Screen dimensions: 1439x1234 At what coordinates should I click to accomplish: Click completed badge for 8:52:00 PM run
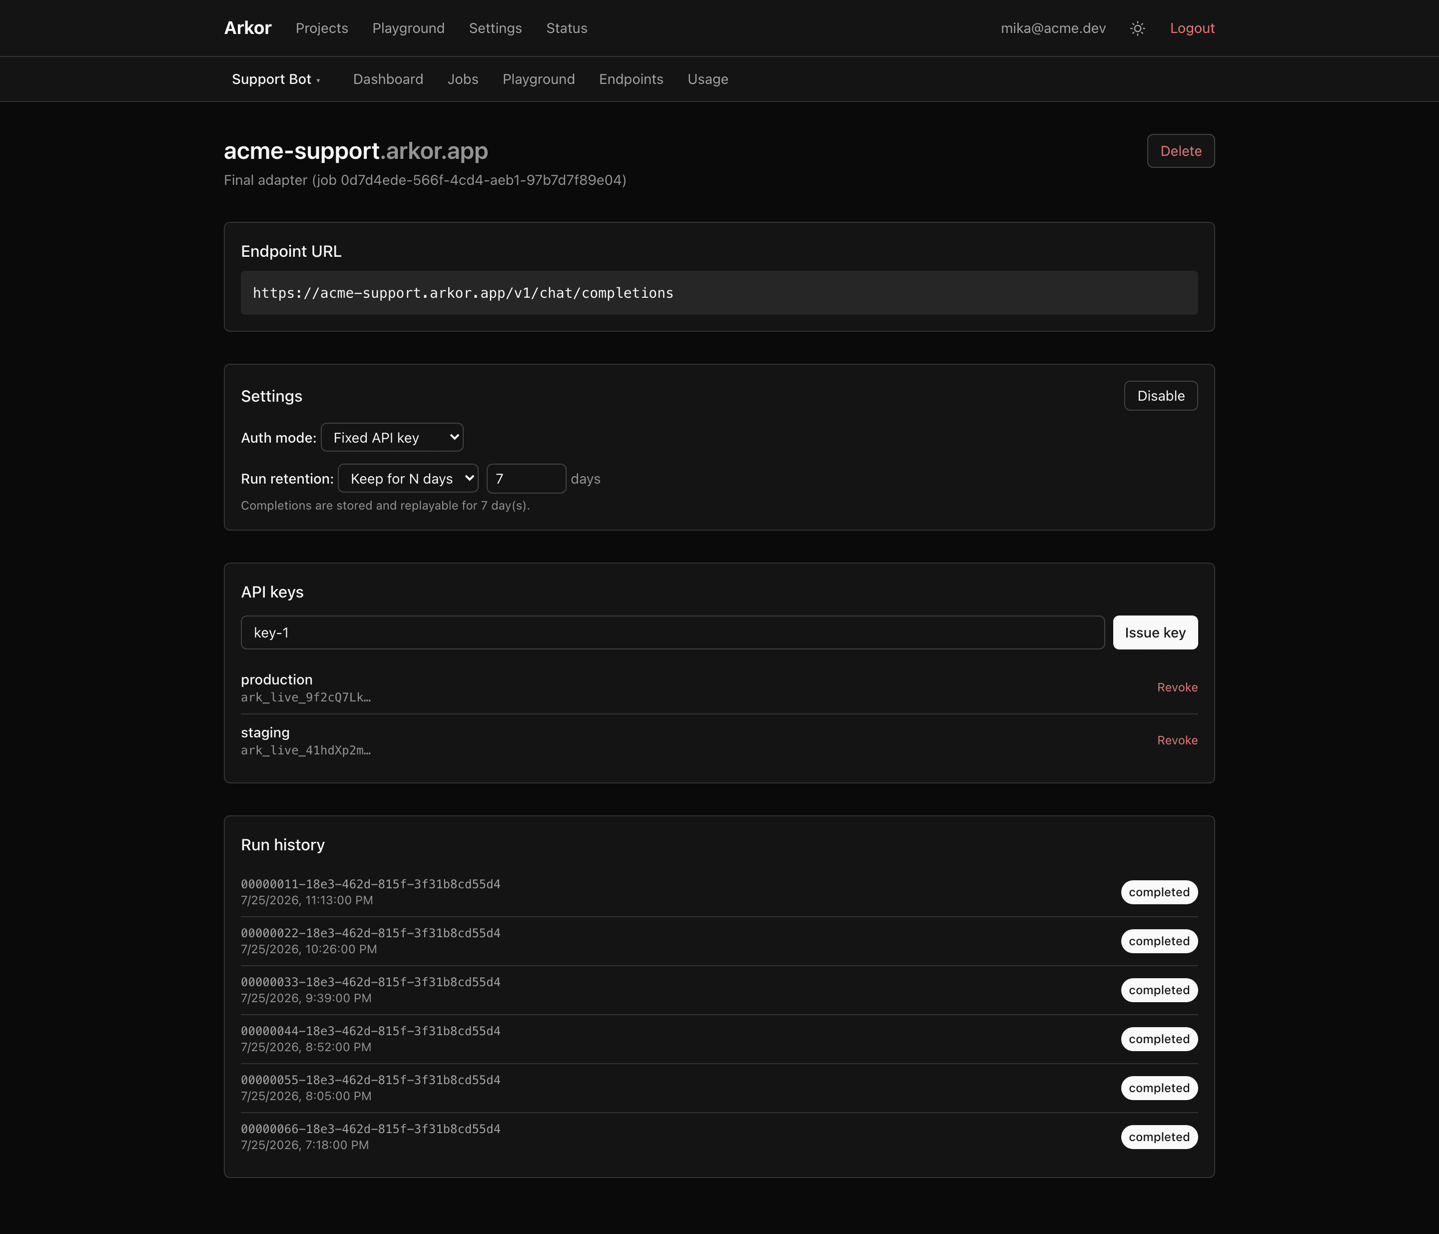click(1159, 1039)
